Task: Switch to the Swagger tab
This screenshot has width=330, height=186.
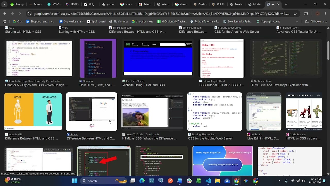Action: (x=17, y=4)
